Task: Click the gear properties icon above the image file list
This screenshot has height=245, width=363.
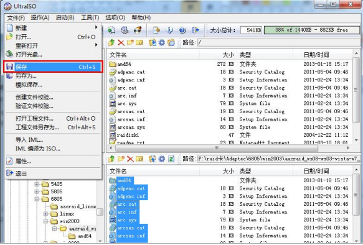Action: (x=162, y=42)
